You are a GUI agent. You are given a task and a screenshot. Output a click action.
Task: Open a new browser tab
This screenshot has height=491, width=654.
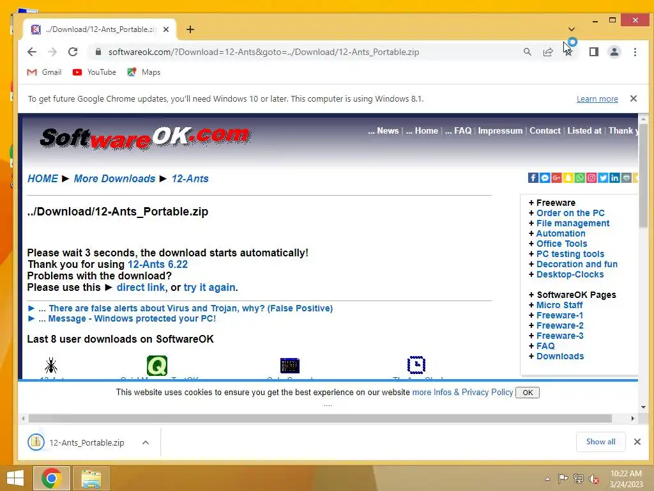click(190, 29)
